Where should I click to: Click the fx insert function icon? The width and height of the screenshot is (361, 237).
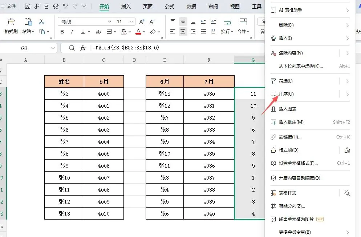83,48
